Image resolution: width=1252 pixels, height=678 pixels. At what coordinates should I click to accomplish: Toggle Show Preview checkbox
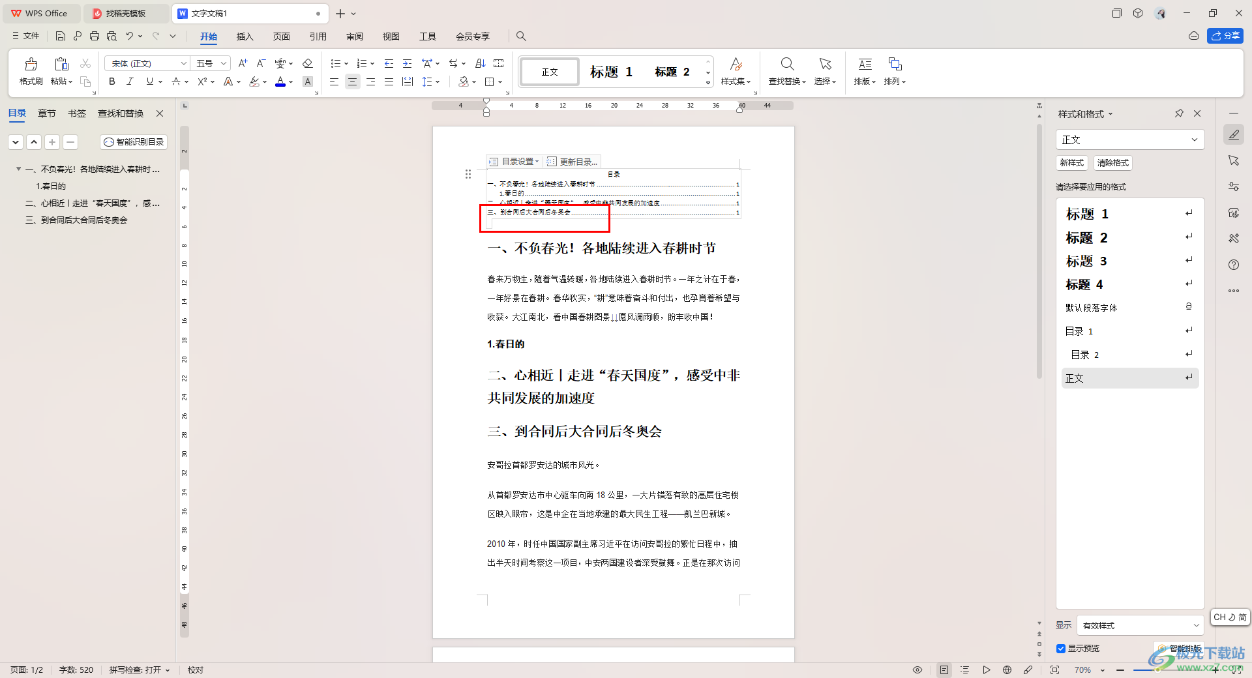point(1061,649)
